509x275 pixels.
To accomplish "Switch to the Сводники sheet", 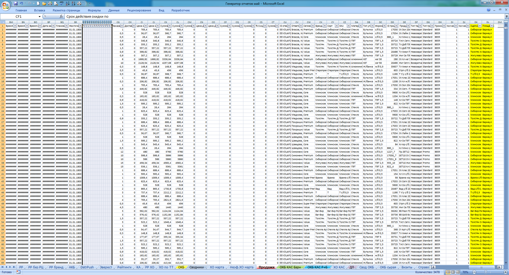I will (196, 267).
